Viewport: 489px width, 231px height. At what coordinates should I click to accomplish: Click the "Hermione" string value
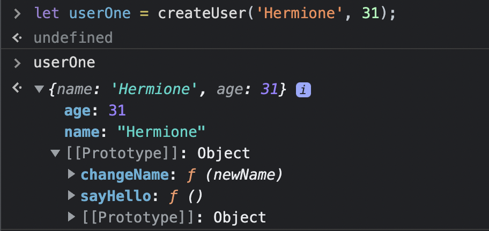[161, 132]
